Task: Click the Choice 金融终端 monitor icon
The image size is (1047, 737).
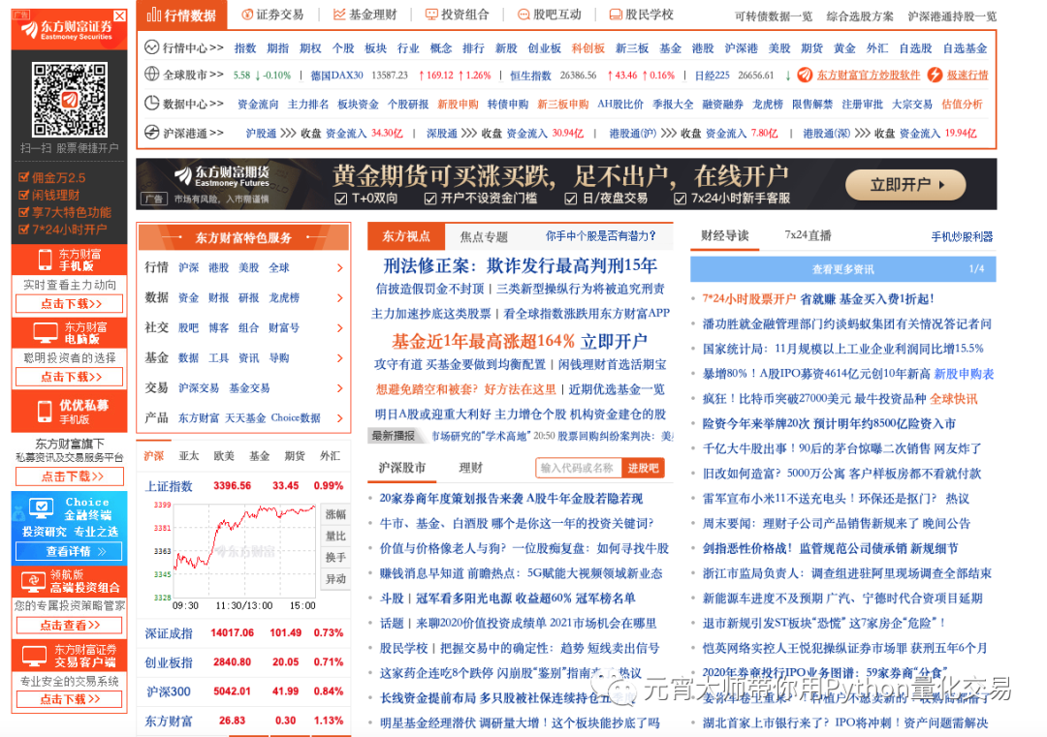Action: pos(41,508)
